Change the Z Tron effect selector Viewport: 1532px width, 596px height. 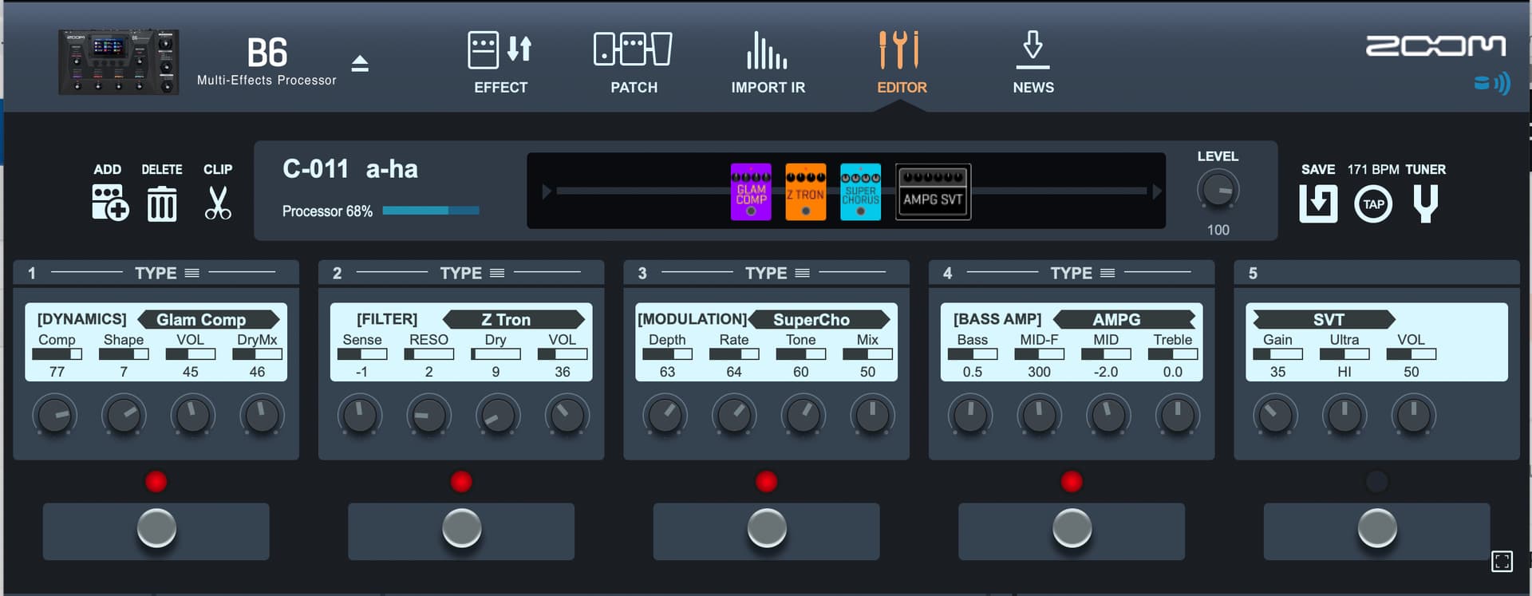514,319
